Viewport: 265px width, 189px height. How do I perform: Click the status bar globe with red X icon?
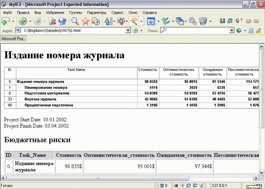click(176, 185)
